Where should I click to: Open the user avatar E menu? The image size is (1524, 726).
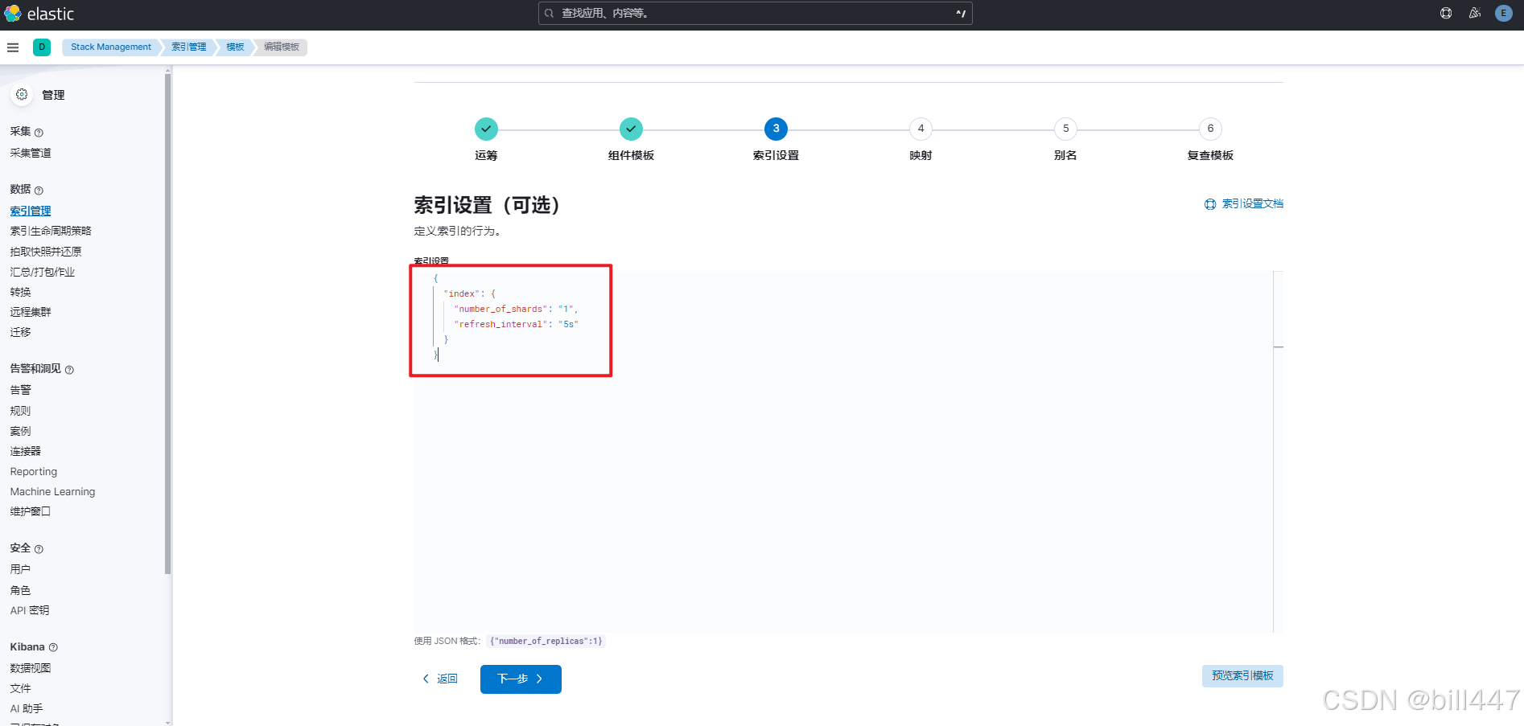pyautogui.click(x=1503, y=13)
